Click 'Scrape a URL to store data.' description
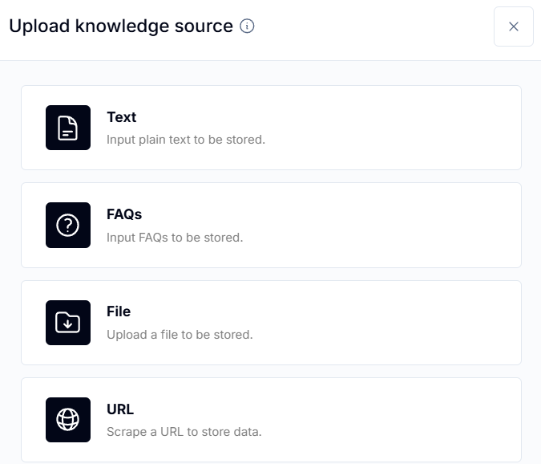The height and width of the screenshot is (464, 541). (184, 432)
